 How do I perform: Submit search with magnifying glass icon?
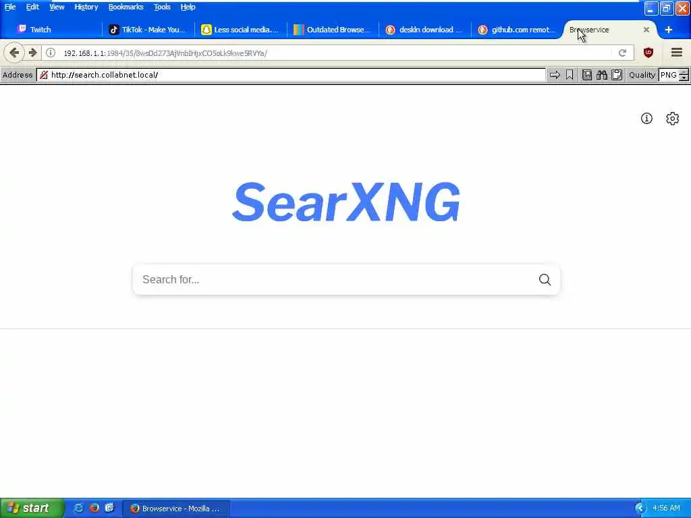click(x=545, y=279)
